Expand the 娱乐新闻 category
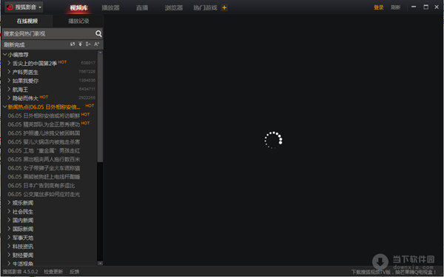The height and width of the screenshot is (277, 444). pos(9,203)
